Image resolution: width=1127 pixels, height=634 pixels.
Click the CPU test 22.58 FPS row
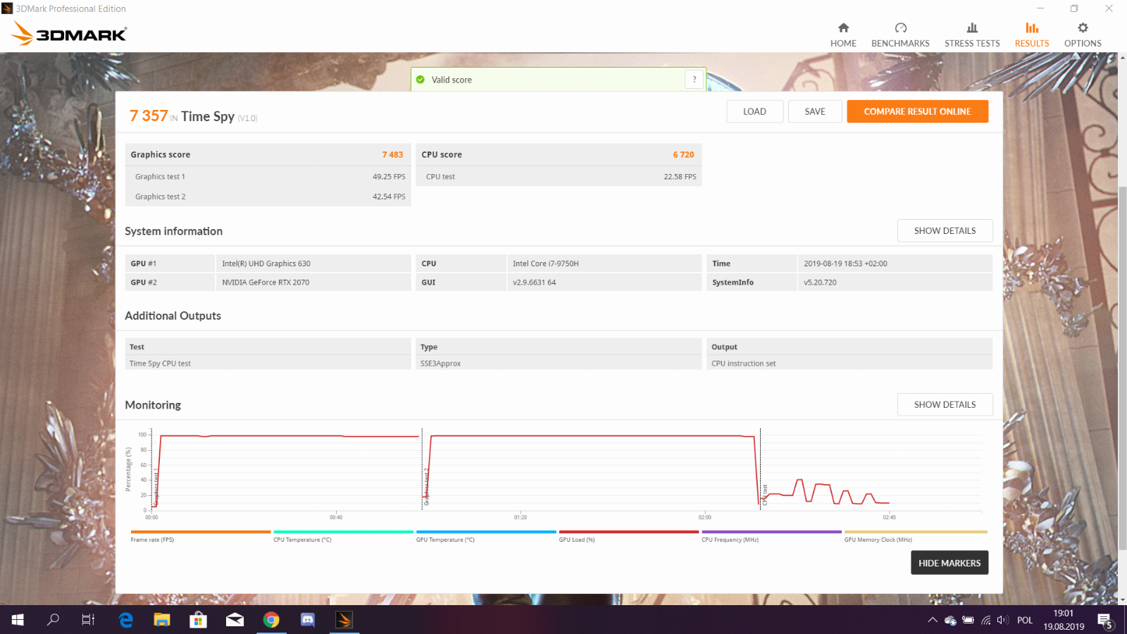tap(559, 177)
